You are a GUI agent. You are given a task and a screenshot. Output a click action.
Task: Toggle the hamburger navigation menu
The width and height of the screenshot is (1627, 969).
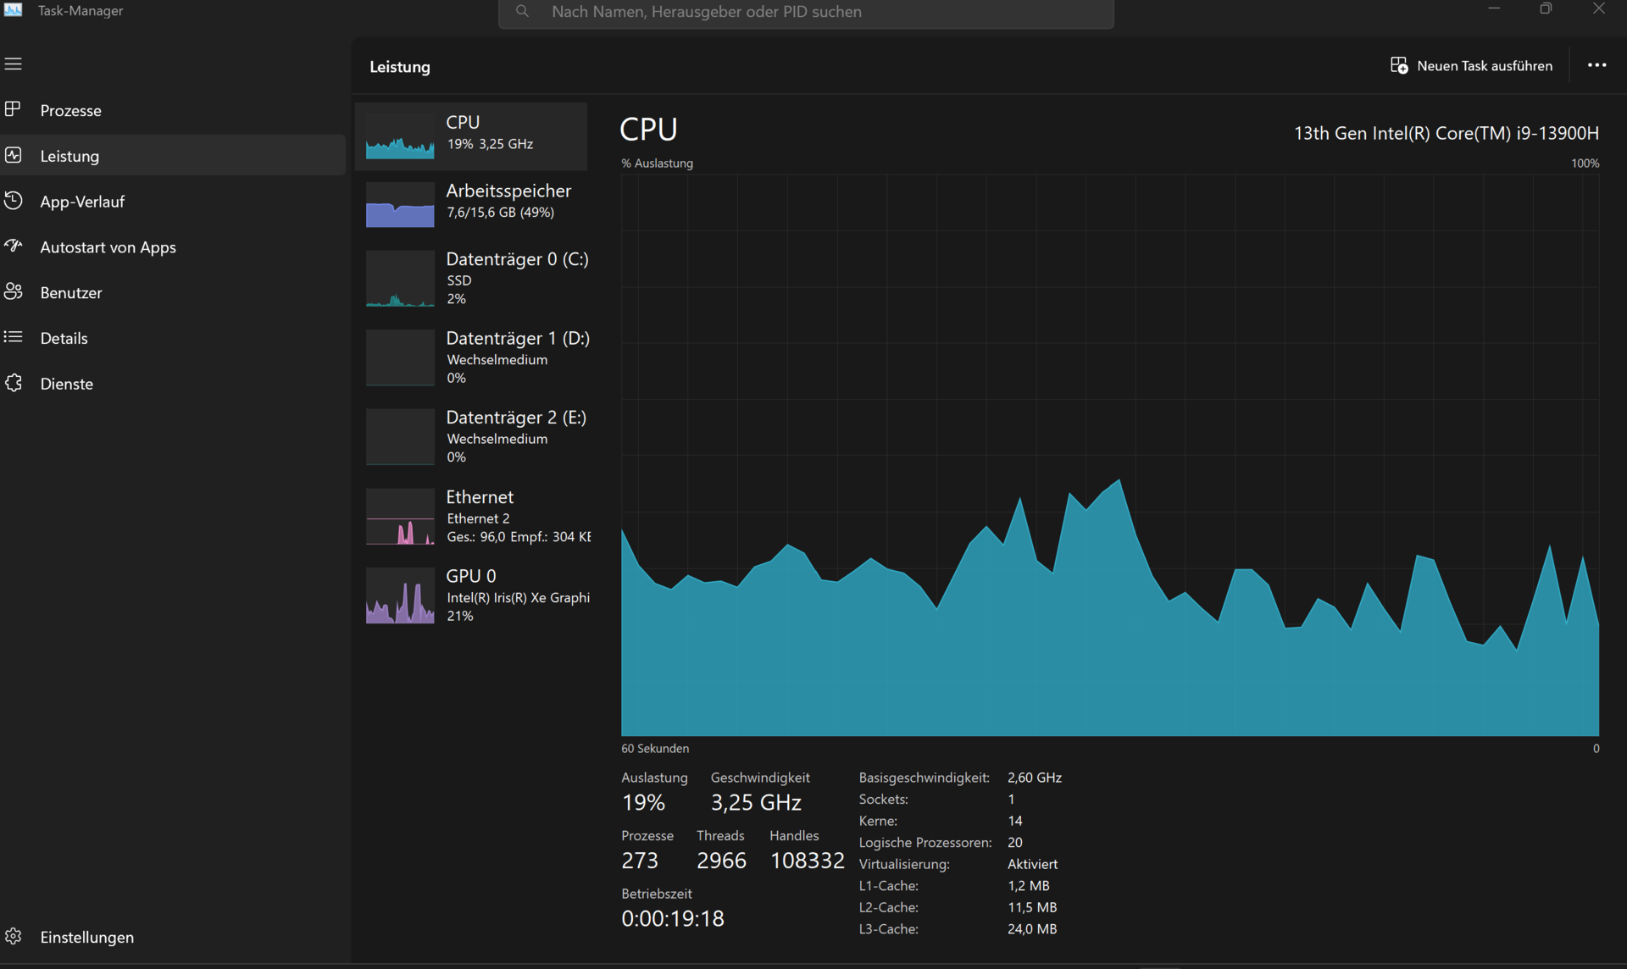tap(14, 64)
